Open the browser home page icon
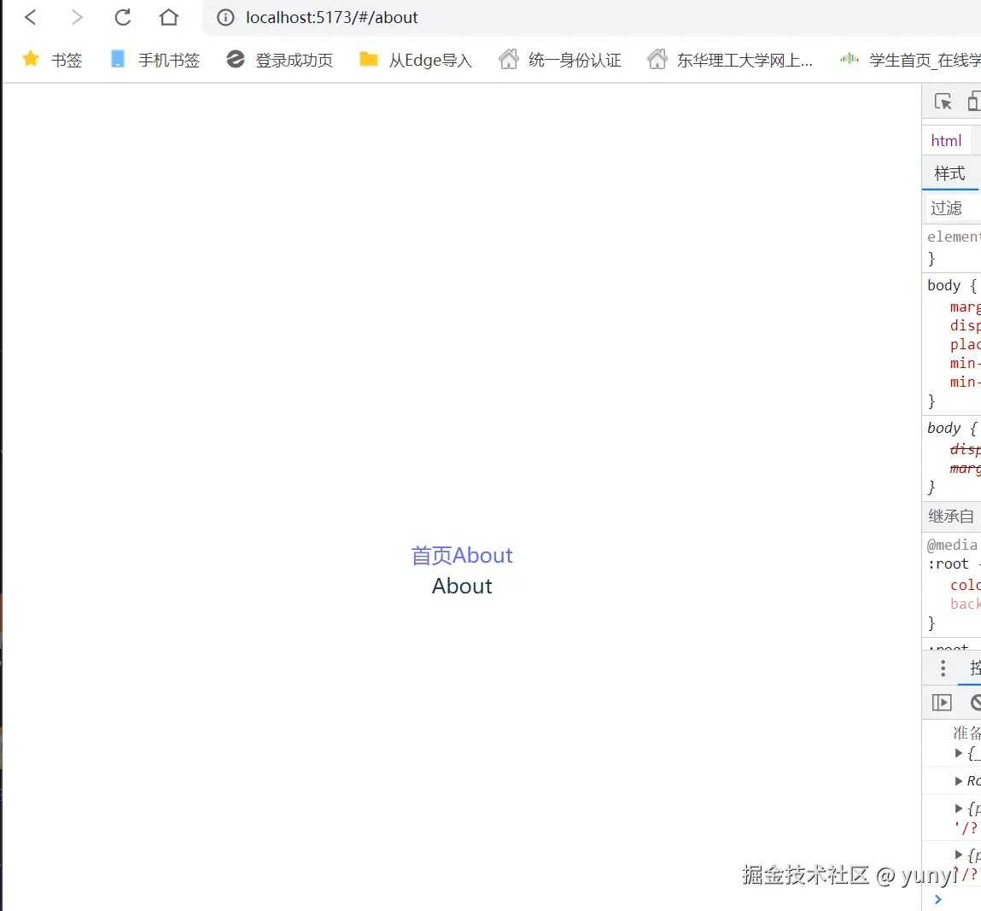The image size is (981, 911). 168,17
